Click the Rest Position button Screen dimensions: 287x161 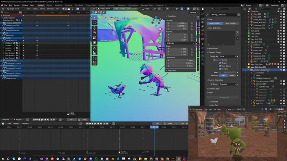pyautogui.click(x=230, y=24)
